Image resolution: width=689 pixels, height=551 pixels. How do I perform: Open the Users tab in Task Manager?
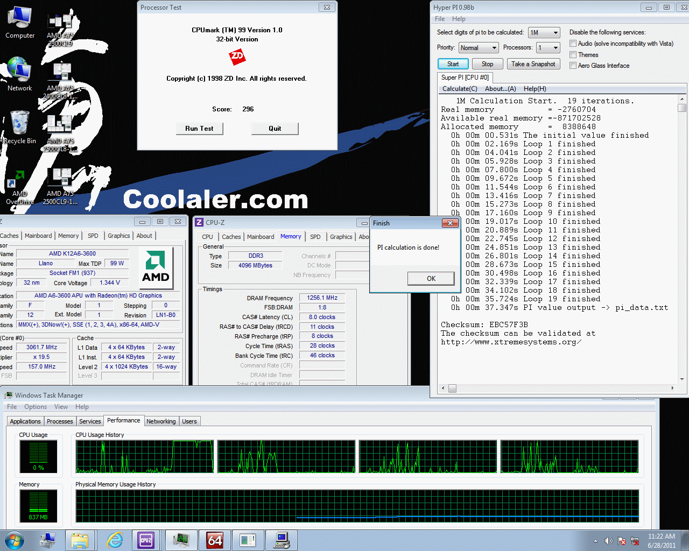click(x=189, y=421)
